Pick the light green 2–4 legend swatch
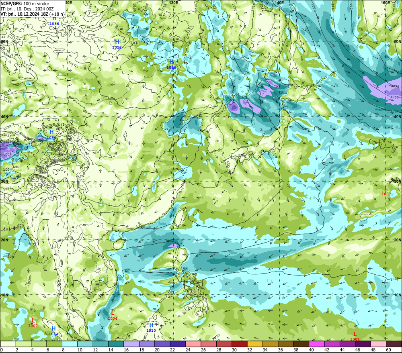The width and height of the screenshot is (402, 353). [24, 344]
